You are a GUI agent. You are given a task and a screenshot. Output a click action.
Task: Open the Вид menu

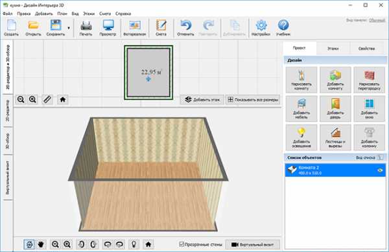click(x=75, y=14)
